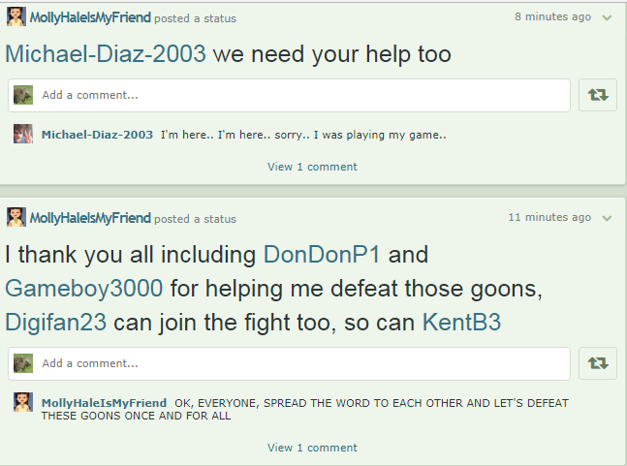Expand the options chevron on the 11-minute post
The width and height of the screenshot is (627, 466).
tap(607, 218)
